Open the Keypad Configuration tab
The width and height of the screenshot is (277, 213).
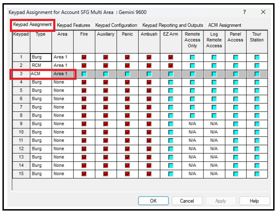[x=116, y=25]
